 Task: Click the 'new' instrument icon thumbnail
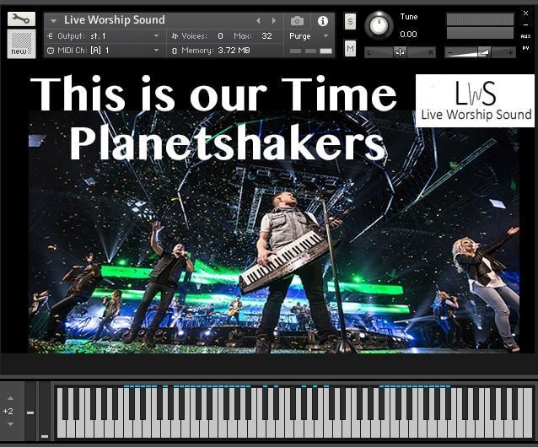pos(21,44)
